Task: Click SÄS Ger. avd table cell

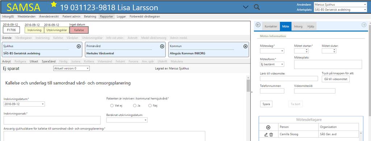Action: [338, 134]
